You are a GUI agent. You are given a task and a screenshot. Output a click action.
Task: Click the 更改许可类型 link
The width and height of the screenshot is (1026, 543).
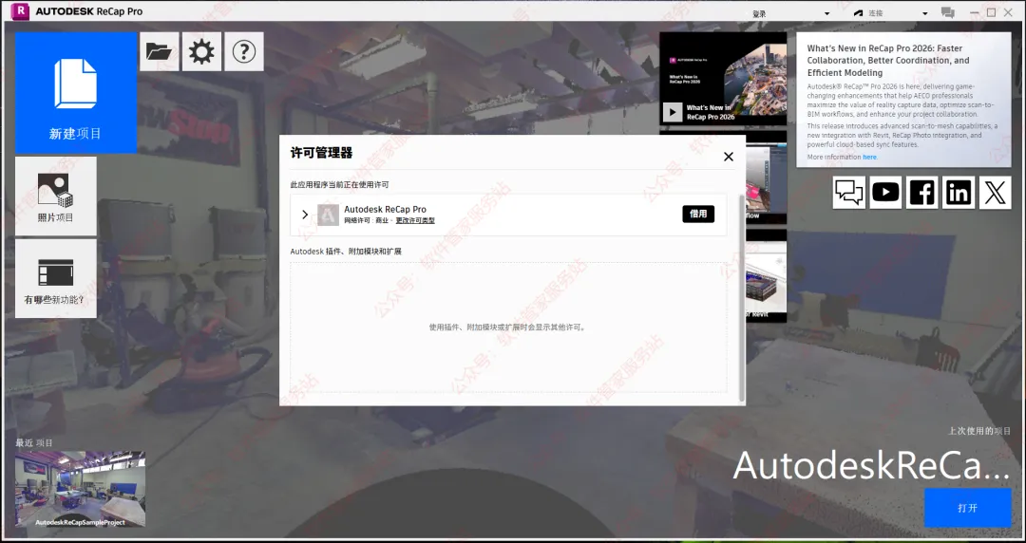(415, 220)
